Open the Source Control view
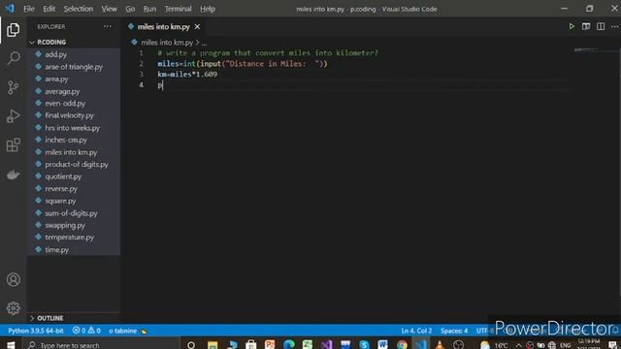 [x=13, y=87]
